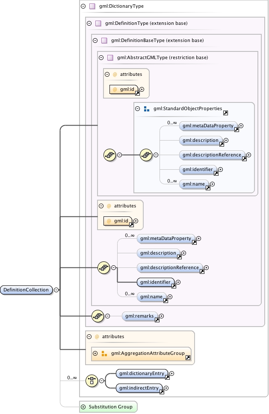
Task: Select gml:identifier in gml:StandardObjectProperties
Action: (x=198, y=170)
